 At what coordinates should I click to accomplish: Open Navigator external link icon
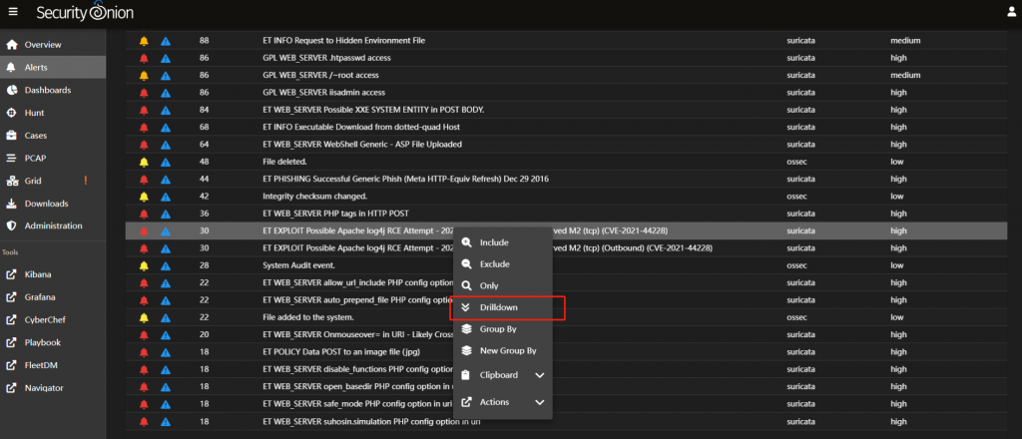[11, 388]
